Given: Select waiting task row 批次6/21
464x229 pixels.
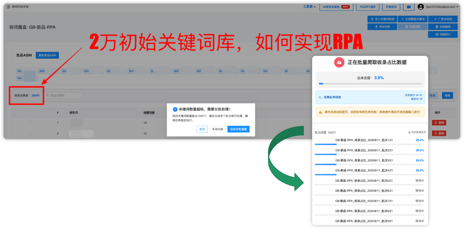Looking at the screenshot, I should (370, 192).
